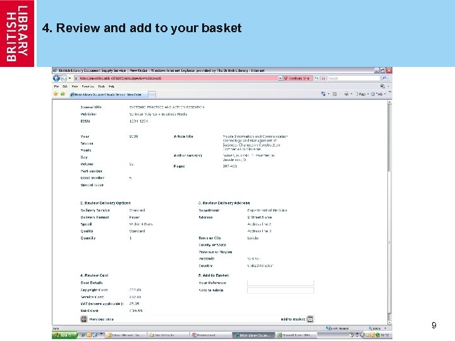Click the Add to Basket link text
The image size is (455, 341).
tap(293, 320)
